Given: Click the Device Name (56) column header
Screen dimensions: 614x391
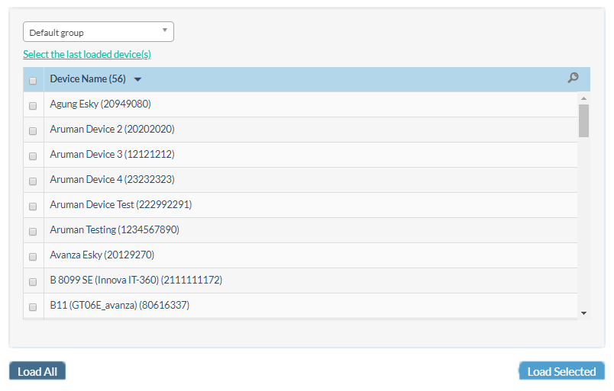Looking at the screenshot, I should [88, 79].
